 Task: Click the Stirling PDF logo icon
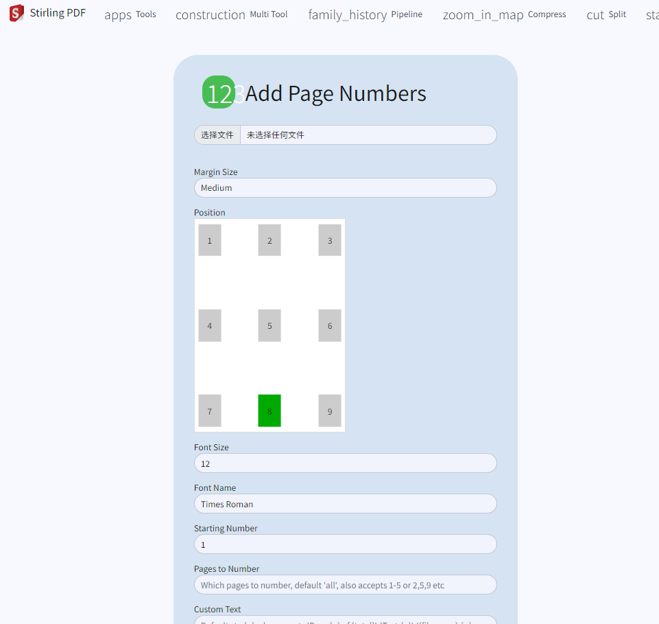[x=16, y=13]
